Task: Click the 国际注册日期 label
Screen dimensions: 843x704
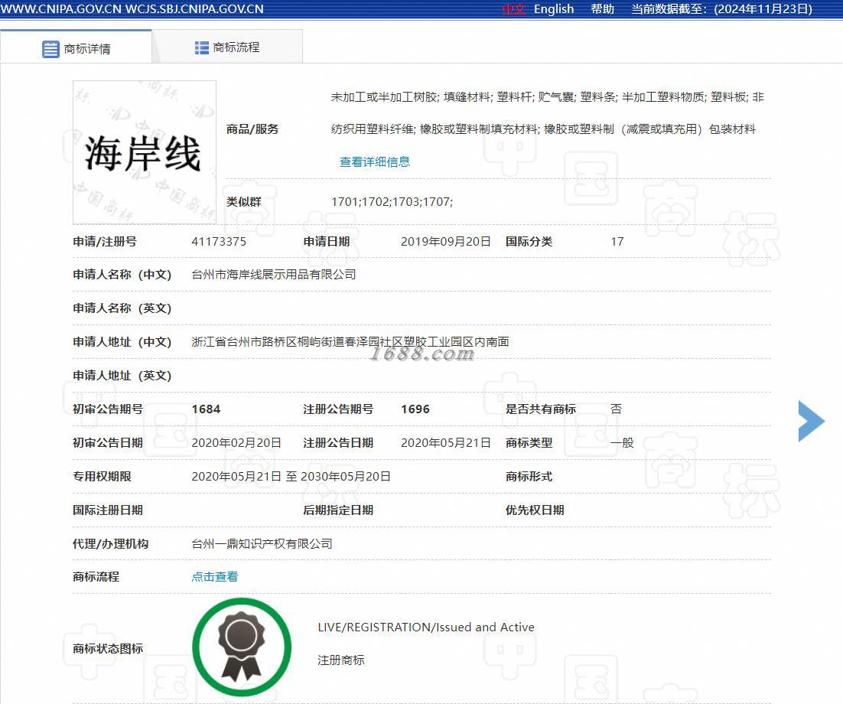Action: [108, 510]
